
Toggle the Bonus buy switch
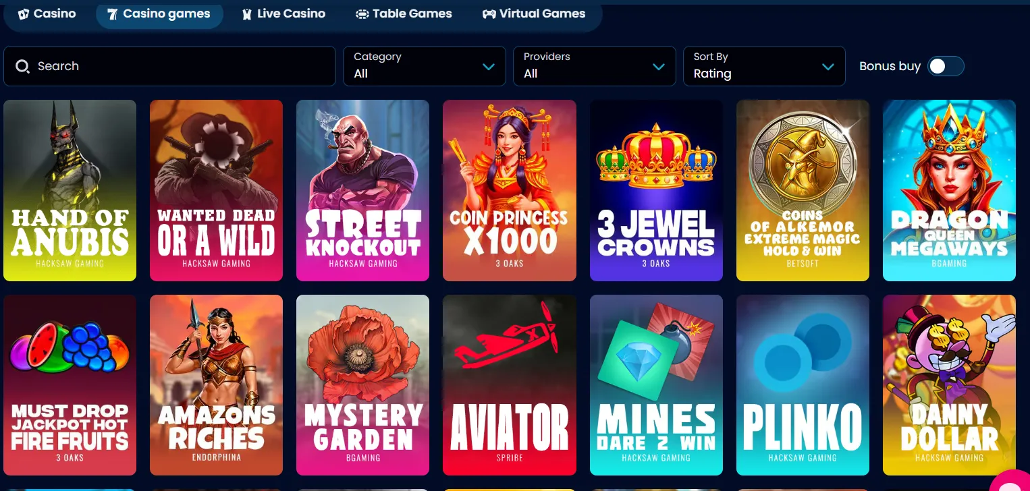point(946,66)
